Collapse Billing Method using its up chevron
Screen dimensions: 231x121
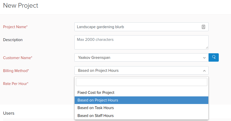[x=204, y=71]
